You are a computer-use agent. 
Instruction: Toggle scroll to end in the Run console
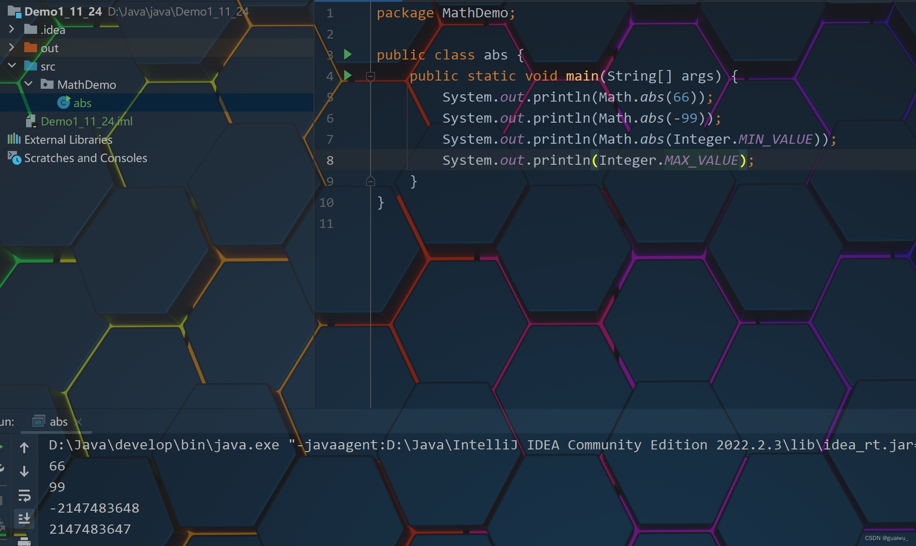(x=24, y=519)
